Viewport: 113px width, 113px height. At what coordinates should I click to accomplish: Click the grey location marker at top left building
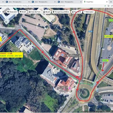pyautogui.click(x=6, y=22)
